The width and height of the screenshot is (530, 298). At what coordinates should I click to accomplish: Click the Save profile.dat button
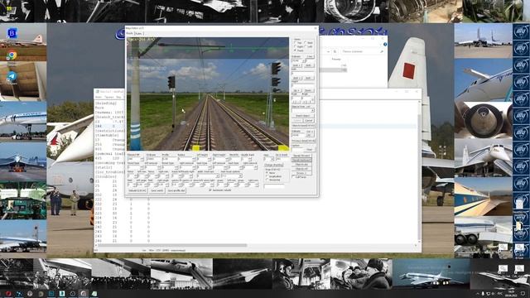click(176, 190)
